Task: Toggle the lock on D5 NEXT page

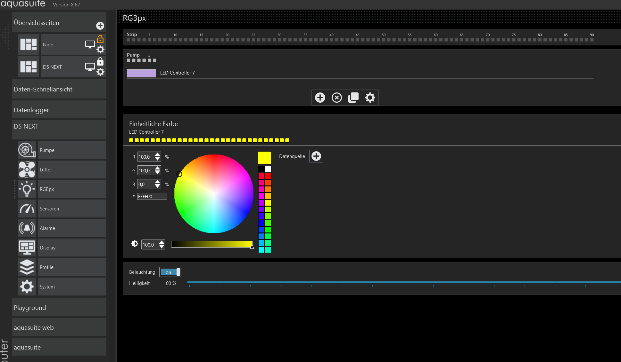Action: coord(100,61)
